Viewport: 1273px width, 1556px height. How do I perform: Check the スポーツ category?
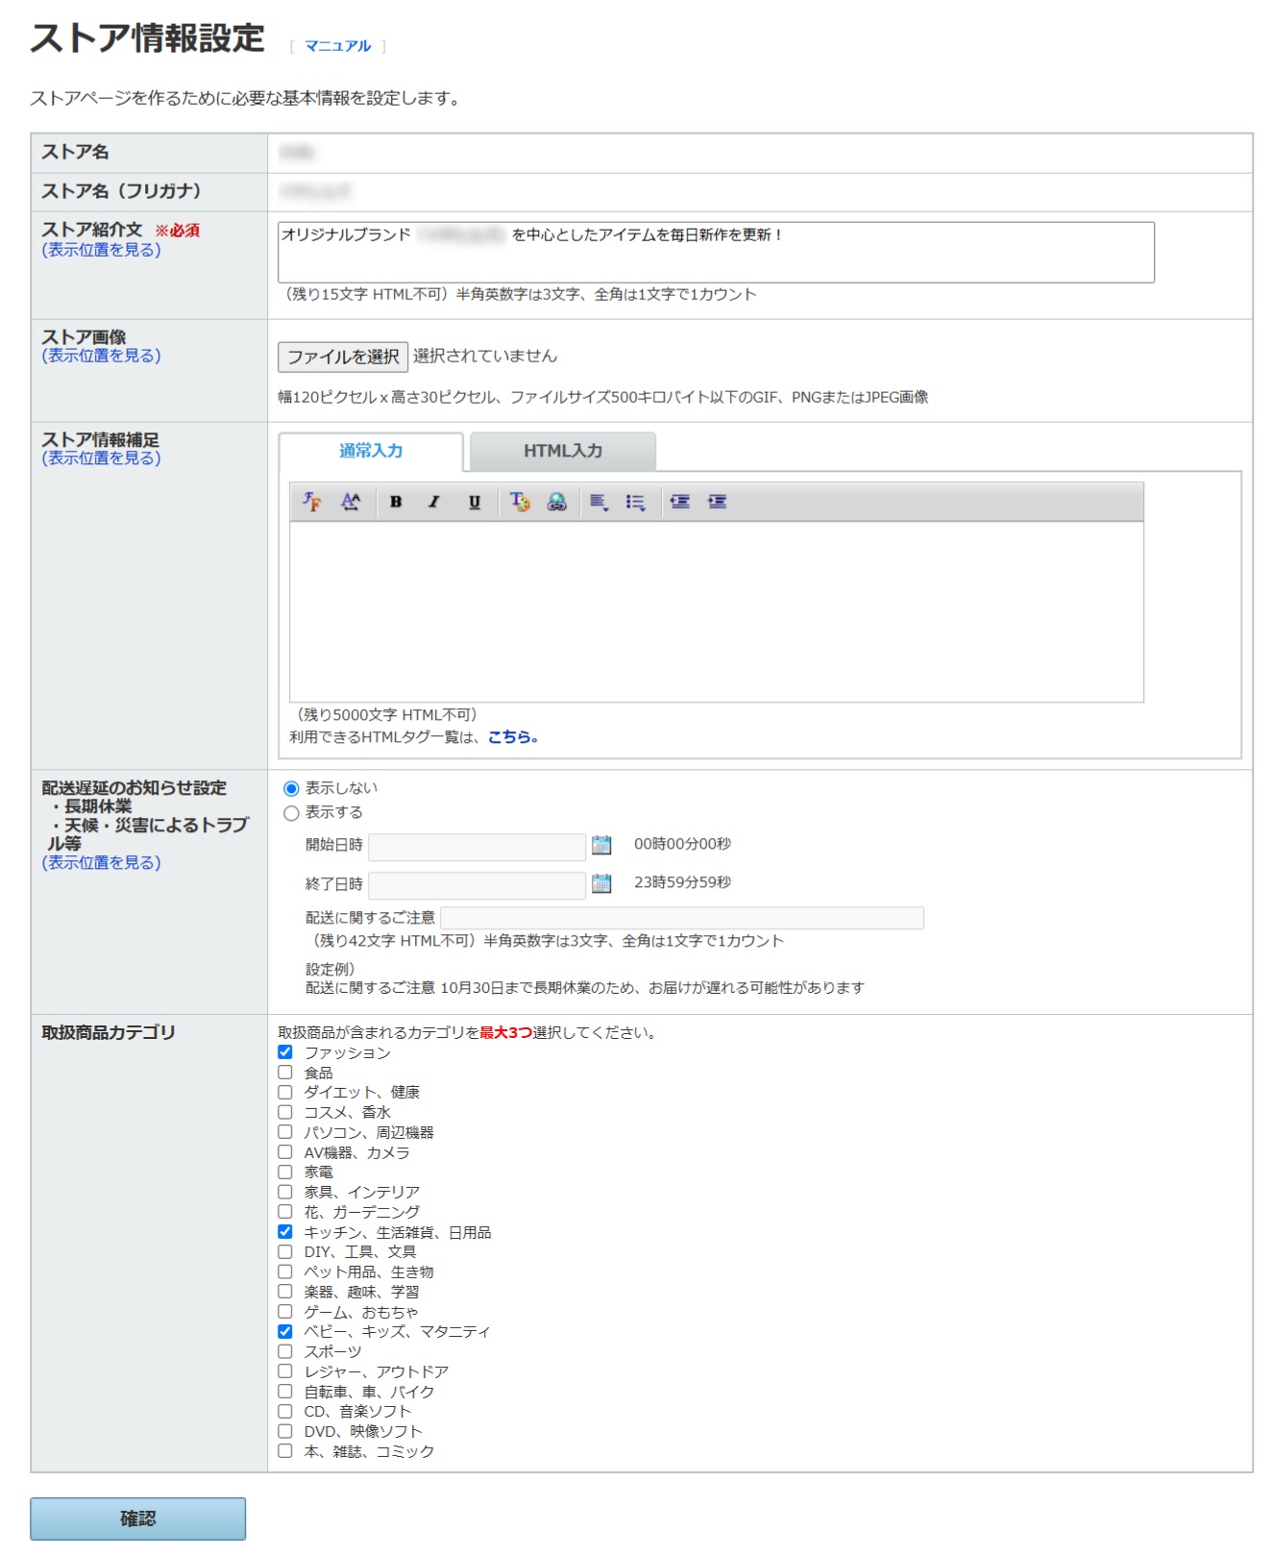(285, 1351)
